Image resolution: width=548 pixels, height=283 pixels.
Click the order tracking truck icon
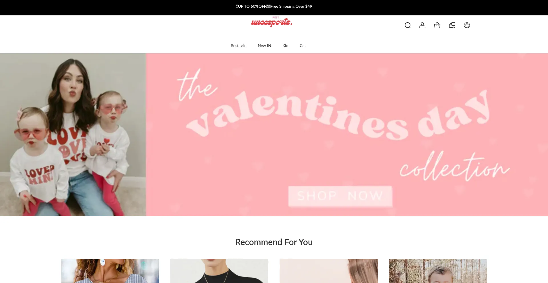pos(452,25)
